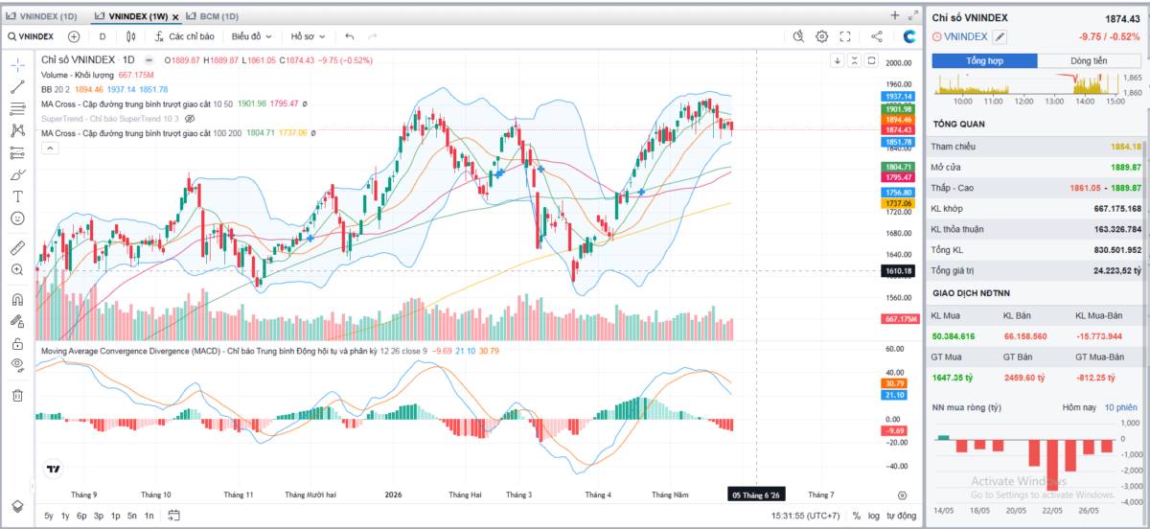1150x529 pixels.
Task: Expand the Hồ sơ dropdown
Action: [x=308, y=36]
